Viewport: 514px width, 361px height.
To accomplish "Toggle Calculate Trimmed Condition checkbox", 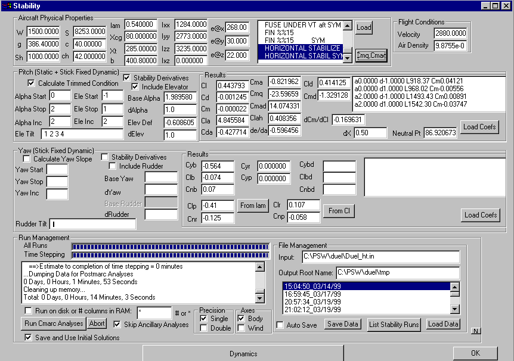I will [x=33, y=83].
